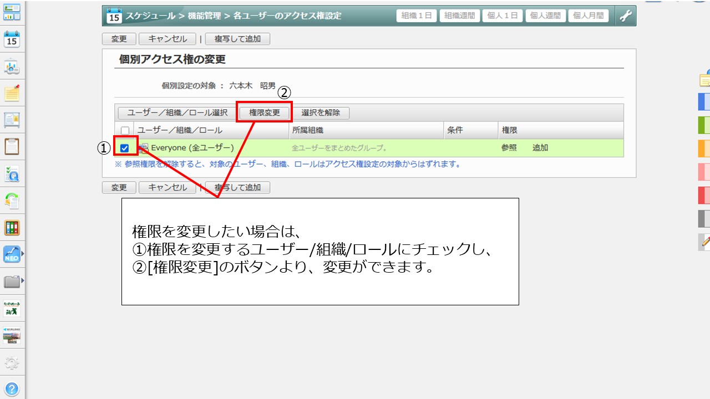This screenshot has width=710, height=399.
Task: Toggle the select-all checkbox in table header
Action: (x=125, y=130)
